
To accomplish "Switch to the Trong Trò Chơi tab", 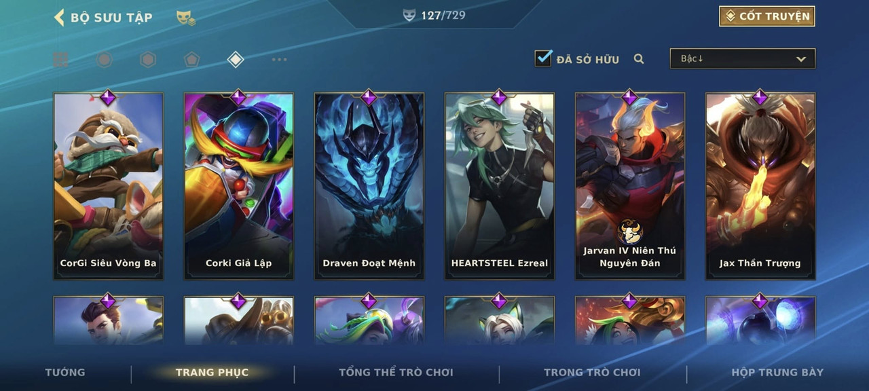I will click(592, 372).
